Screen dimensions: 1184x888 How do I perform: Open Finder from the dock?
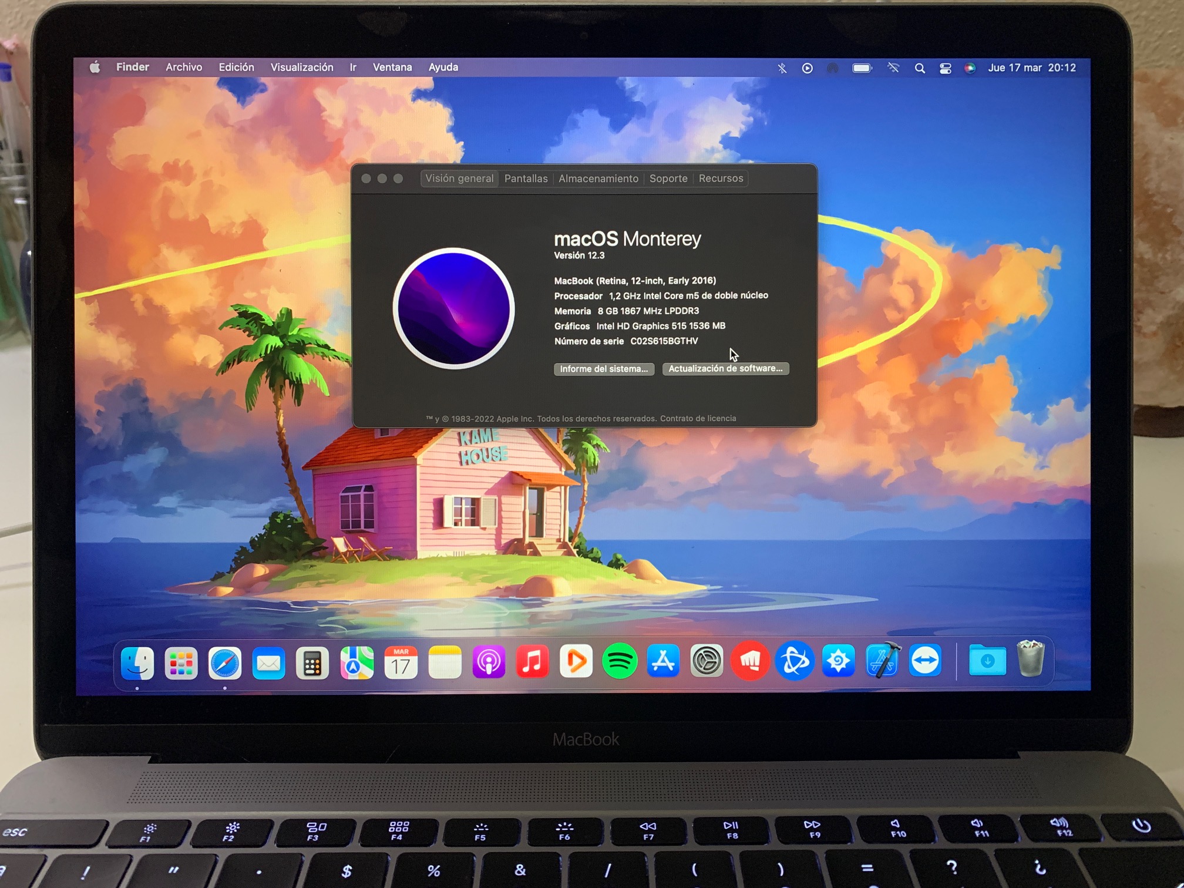pos(137,663)
